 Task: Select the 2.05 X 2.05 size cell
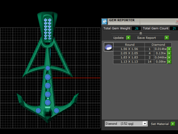click(129, 53)
